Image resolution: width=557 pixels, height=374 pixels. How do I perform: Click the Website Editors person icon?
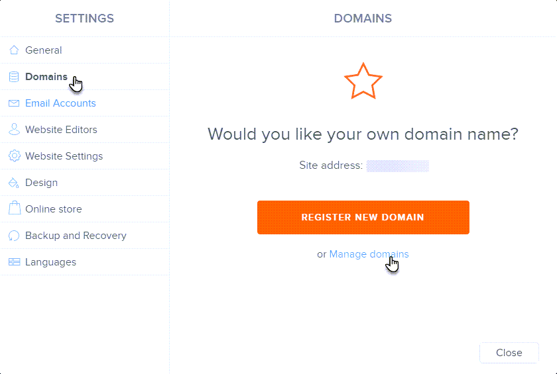[14, 130]
